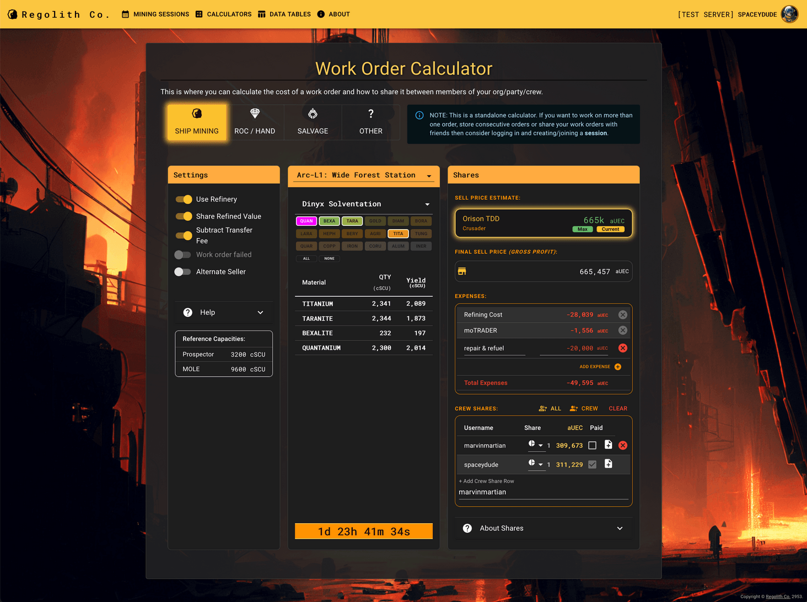
Task: Clear all crew shares
Action: click(617, 408)
